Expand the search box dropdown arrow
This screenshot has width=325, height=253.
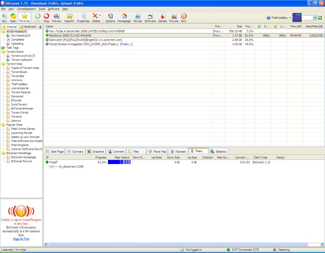tap(315, 18)
